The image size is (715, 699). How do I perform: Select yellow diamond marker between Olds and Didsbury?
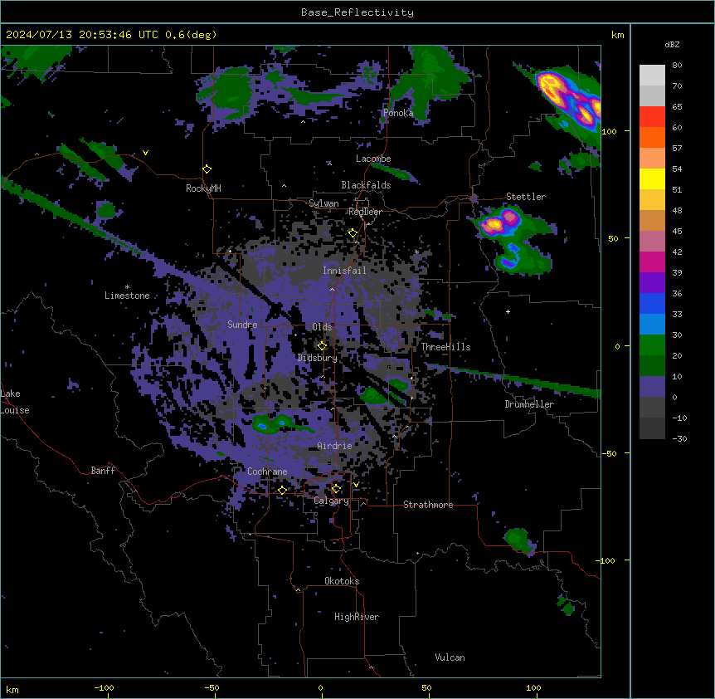pos(322,346)
